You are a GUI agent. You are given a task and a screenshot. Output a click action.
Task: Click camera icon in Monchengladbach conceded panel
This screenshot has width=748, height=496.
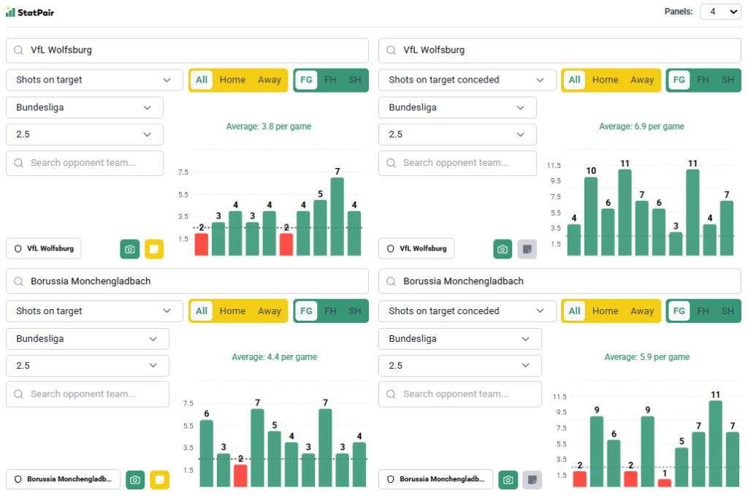pyautogui.click(x=508, y=480)
